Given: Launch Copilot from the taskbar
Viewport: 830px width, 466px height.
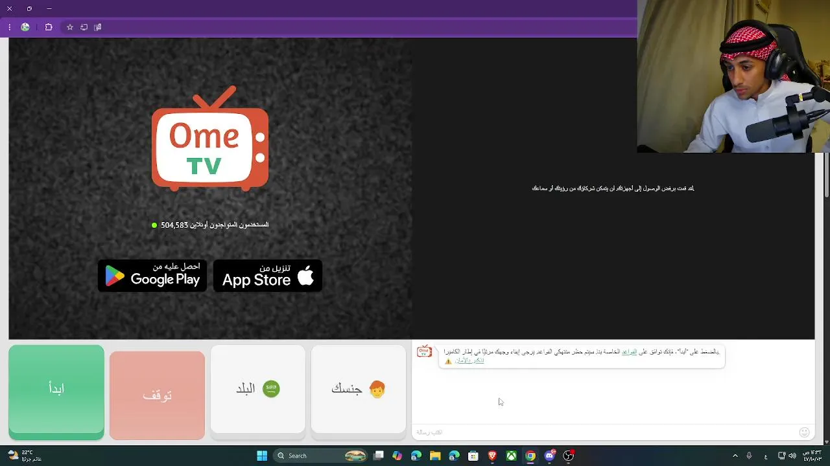Looking at the screenshot, I should coord(397,456).
